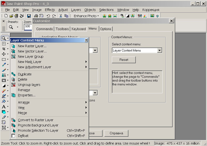Expand the New Adjustment Layer submenu arrow
Image resolution: width=207 pixels, height=146 pixels.
[x=86, y=67]
